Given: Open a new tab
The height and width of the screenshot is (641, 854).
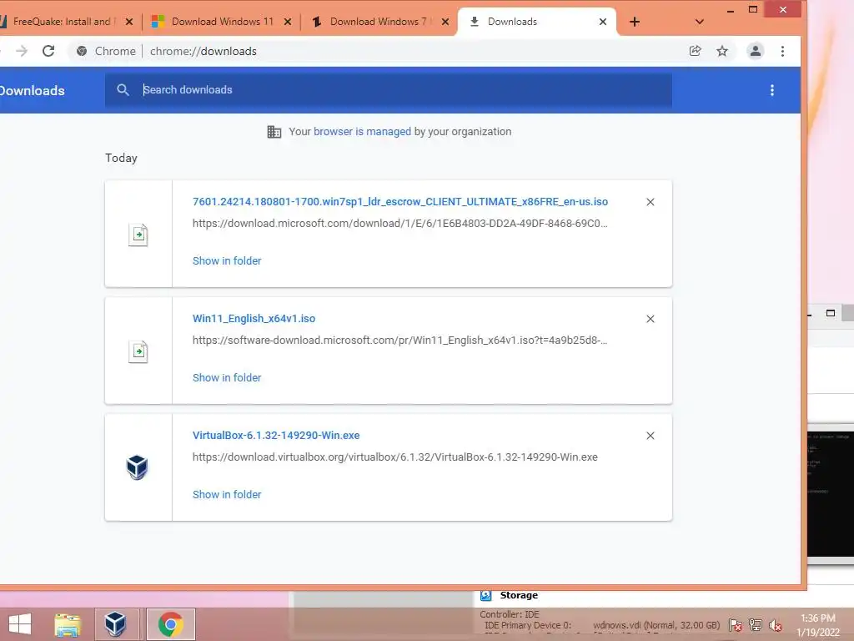Looking at the screenshot, I should (x=635, y=22).
